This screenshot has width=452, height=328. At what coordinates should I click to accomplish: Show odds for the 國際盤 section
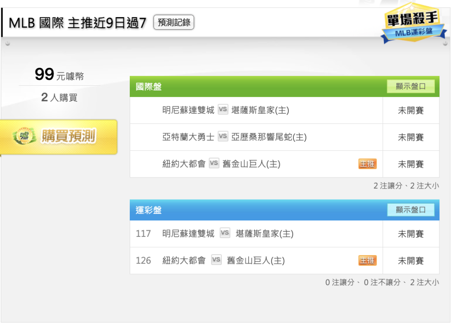coord(410,87)
